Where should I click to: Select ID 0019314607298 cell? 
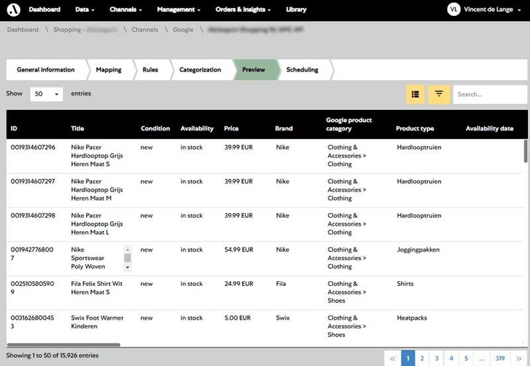tap(32, 215)
